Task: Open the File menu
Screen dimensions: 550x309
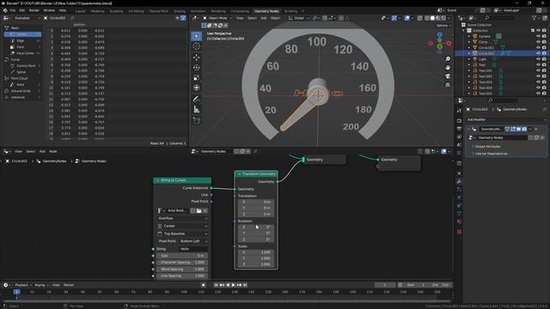Action: point(13,10)
